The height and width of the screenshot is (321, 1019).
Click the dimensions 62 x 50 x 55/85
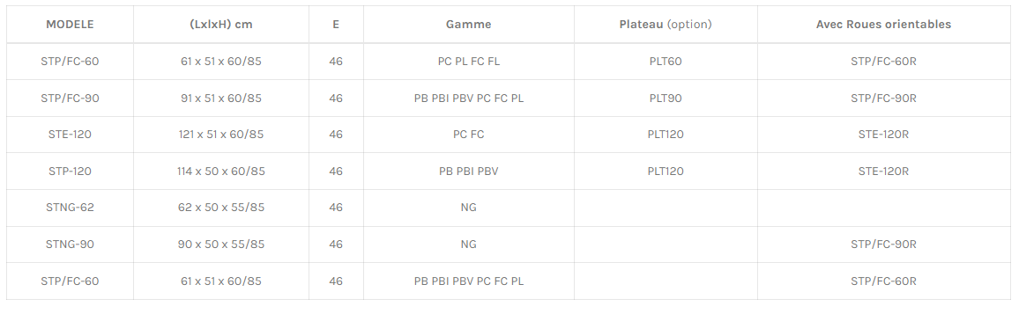click(x=221, y=208)
